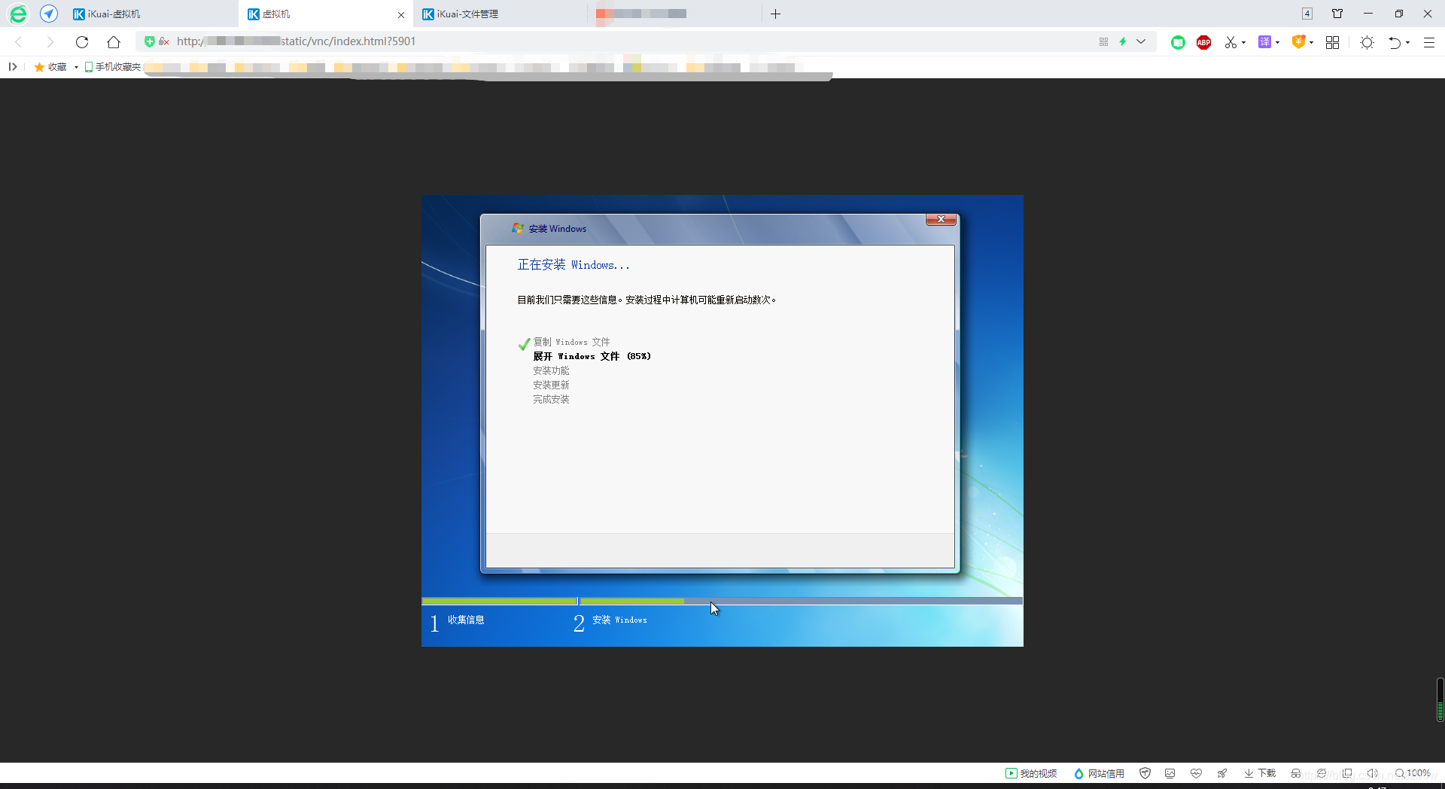The image size is (1445, 789).
Task: Open 下载 downloads in the status bar
Action: [1260, 773]
